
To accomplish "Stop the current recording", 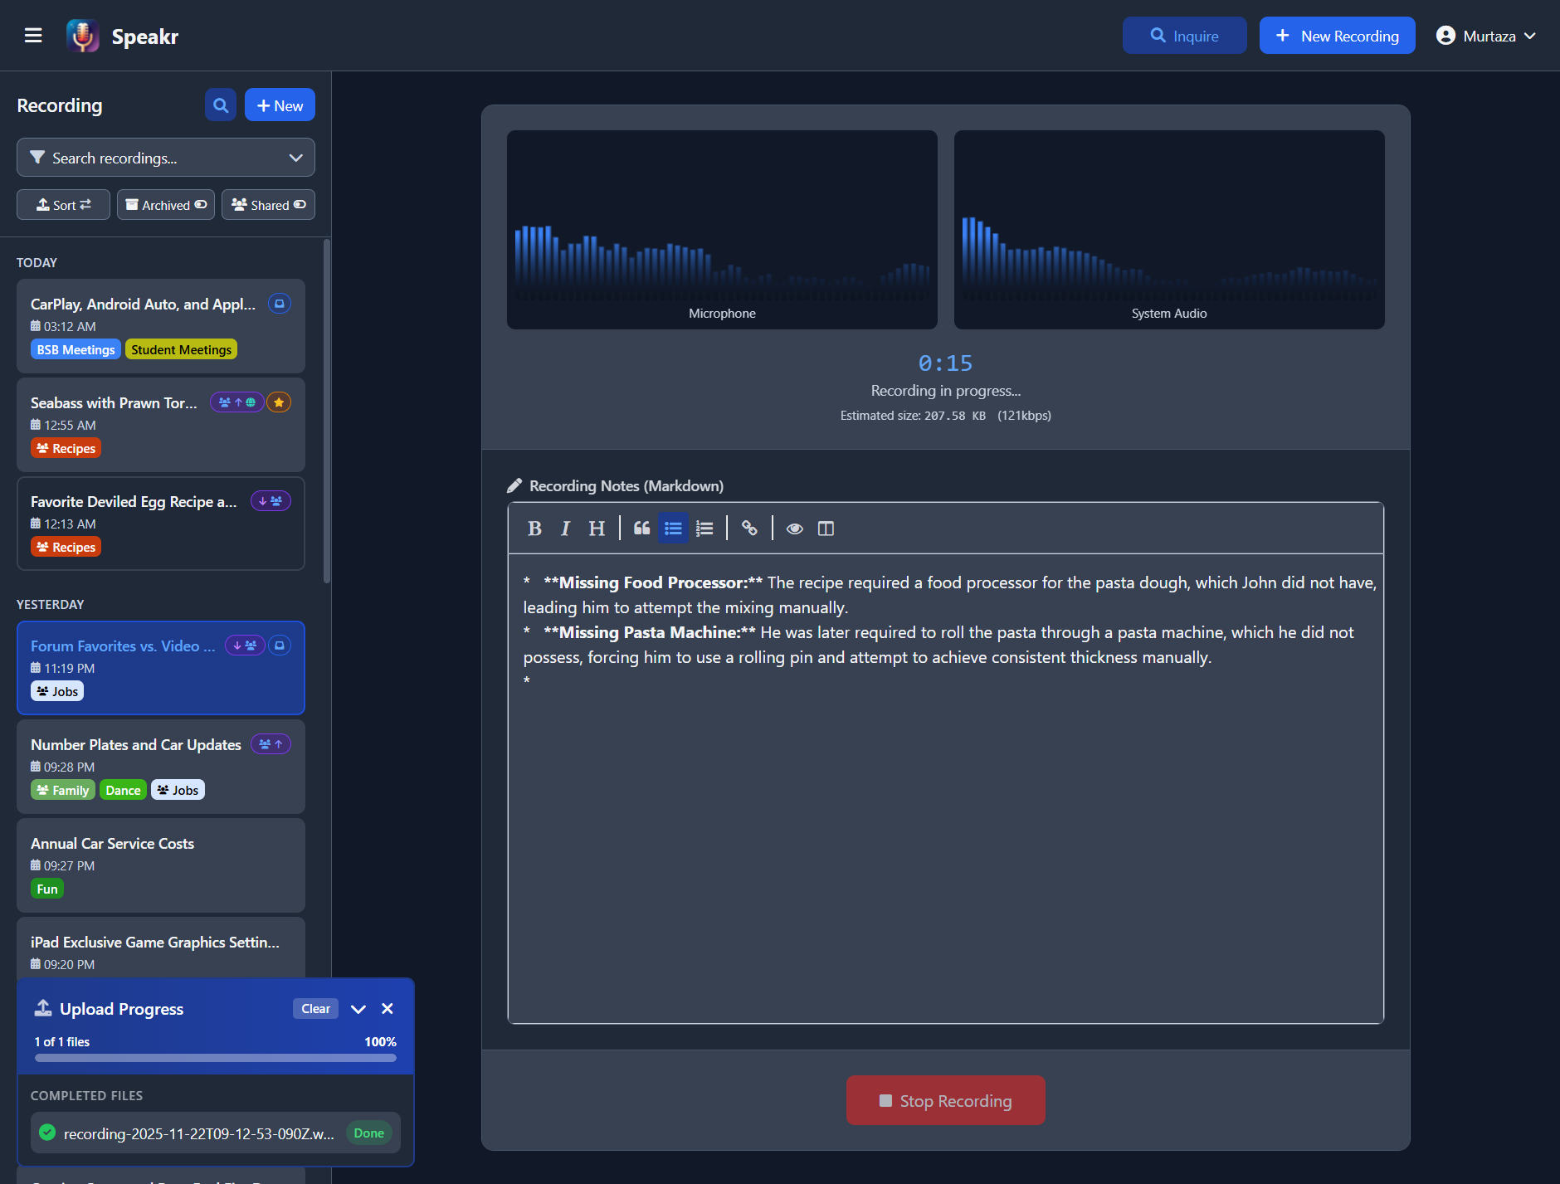I will (945, 1100).
